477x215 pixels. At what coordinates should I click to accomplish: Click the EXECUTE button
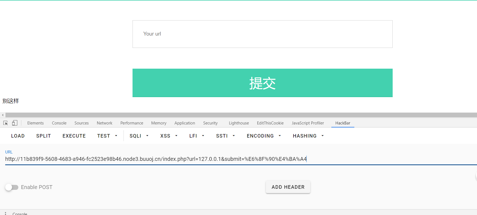pos(74,136)
